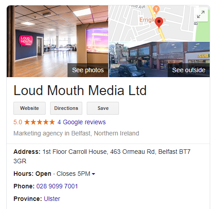Open the 4 Google reviews link

point(81,122)
